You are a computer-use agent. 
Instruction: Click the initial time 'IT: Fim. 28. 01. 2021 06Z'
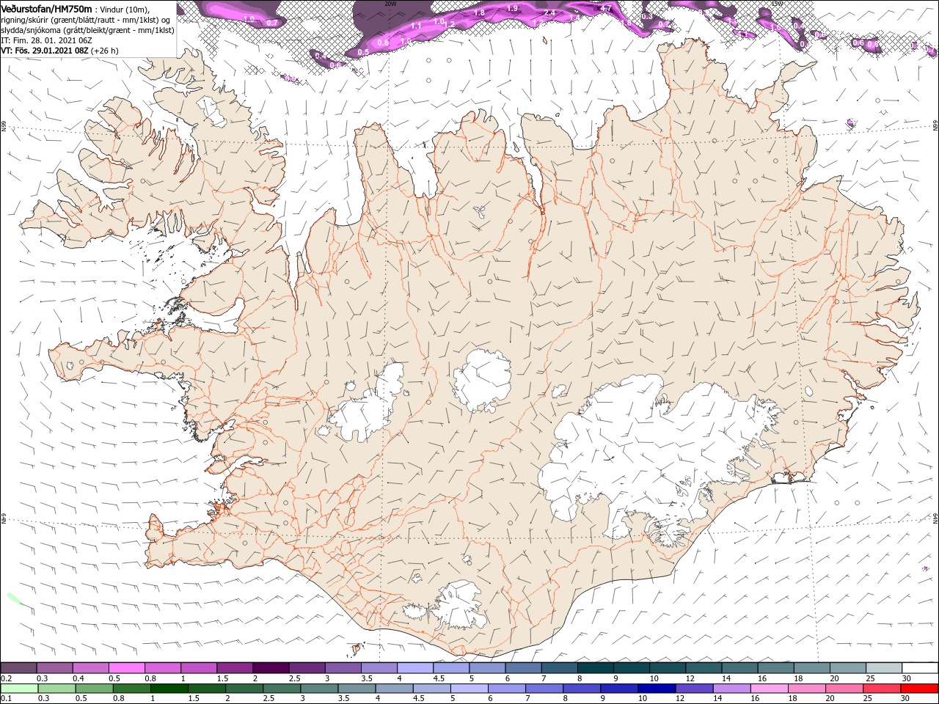tap(46, 40)
